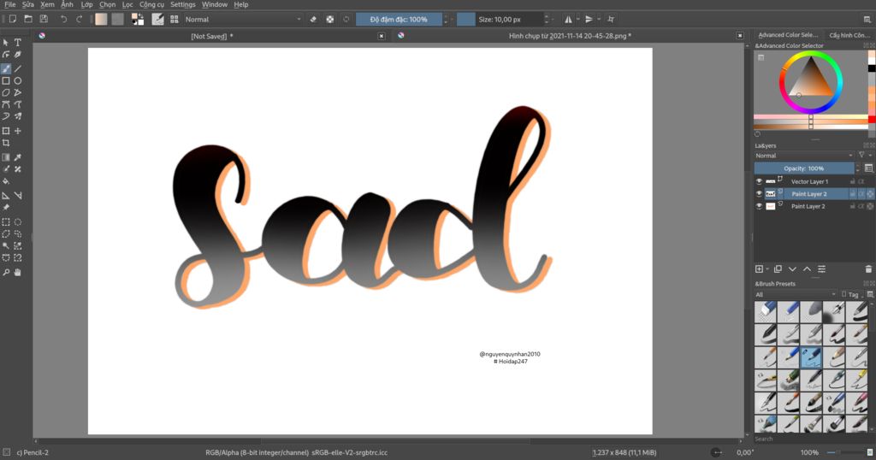The image size is (876, 460).
Task: Select the Vector Layer 1 row
Action: click(814, 181)
